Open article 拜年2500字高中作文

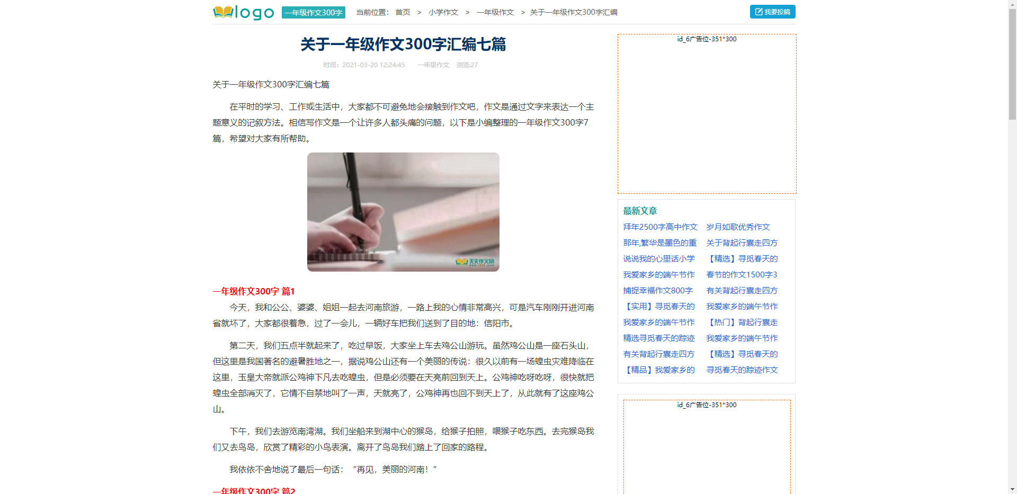[660, 227]
